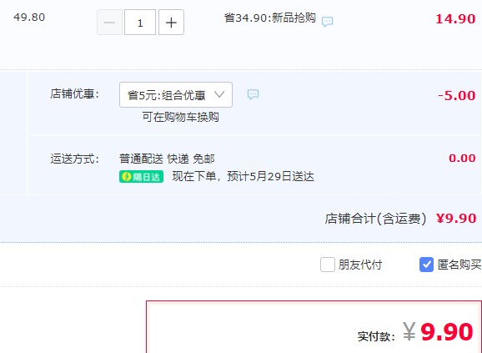
Task: Uncheck the 匿名购买 checkbox
Action: [x=426, y=265]
